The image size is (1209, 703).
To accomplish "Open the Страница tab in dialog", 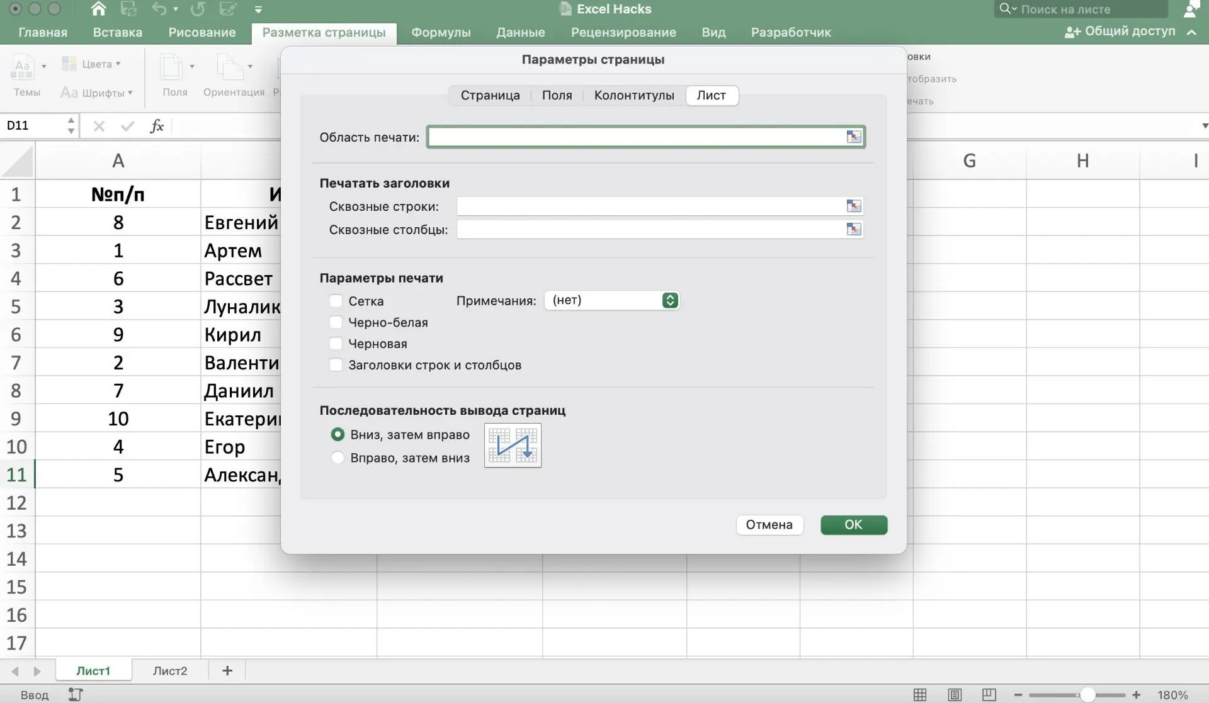I will tap(490, 95).
